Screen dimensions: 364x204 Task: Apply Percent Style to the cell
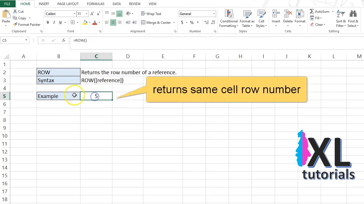pyautogui.click(x=192, y=23)
